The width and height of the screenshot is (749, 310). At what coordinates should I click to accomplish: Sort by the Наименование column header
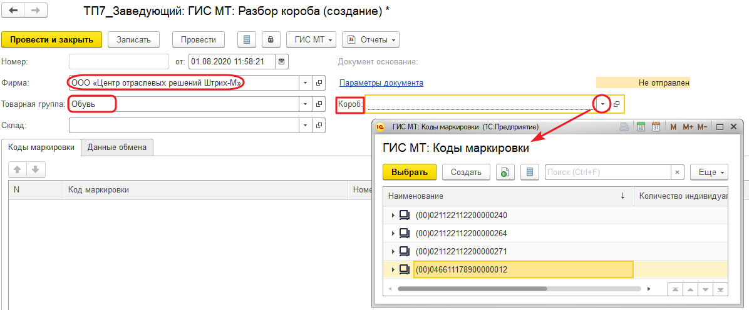509,196
